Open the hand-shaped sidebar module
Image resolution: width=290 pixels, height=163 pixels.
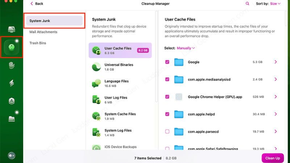click(x=12, y=65)
